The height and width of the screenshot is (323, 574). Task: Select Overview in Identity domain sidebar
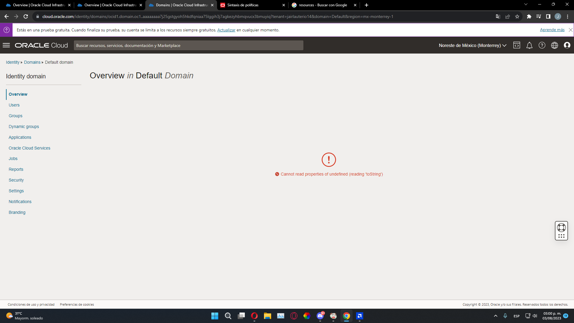tap(18, 94)
